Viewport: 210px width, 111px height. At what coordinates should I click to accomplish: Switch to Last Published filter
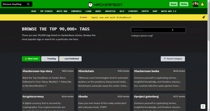pos(70,59)
